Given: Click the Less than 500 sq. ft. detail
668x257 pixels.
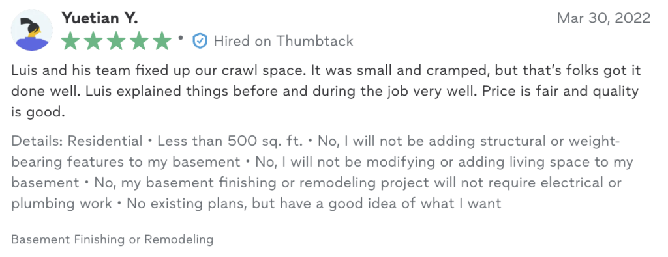Looking at the screenshot, I should (x=230, y=141).
